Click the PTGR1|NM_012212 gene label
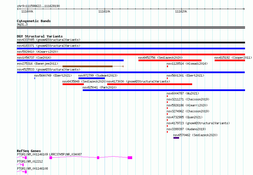The height and width of the screenshot is (175, 253). click(x=30, y=161)
